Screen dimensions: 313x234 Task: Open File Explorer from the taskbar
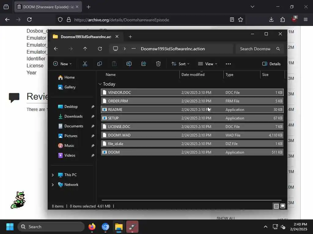pyautogui.click(x=119, y=227)
